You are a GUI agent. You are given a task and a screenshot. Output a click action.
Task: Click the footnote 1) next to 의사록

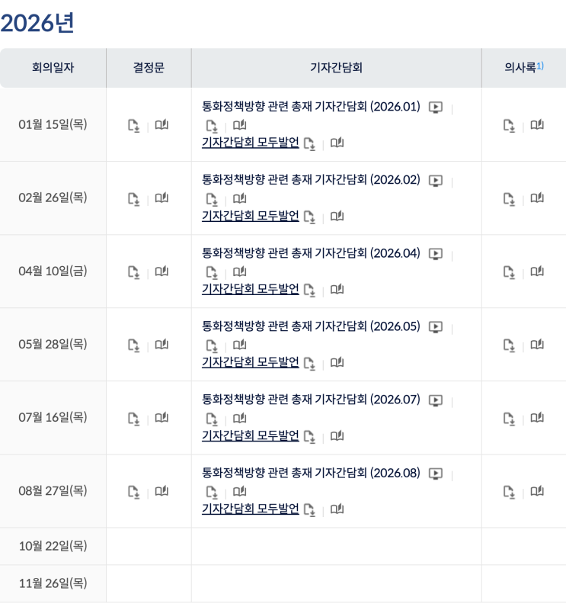coord(540,66)
